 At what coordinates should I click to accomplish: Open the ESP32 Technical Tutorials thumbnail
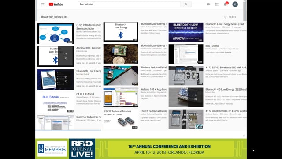point(121,119)
